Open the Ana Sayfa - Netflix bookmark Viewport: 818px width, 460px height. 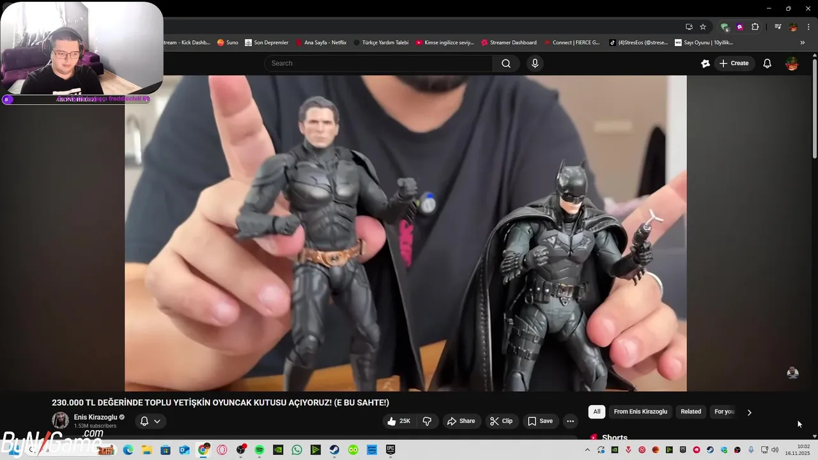point(321,43)
